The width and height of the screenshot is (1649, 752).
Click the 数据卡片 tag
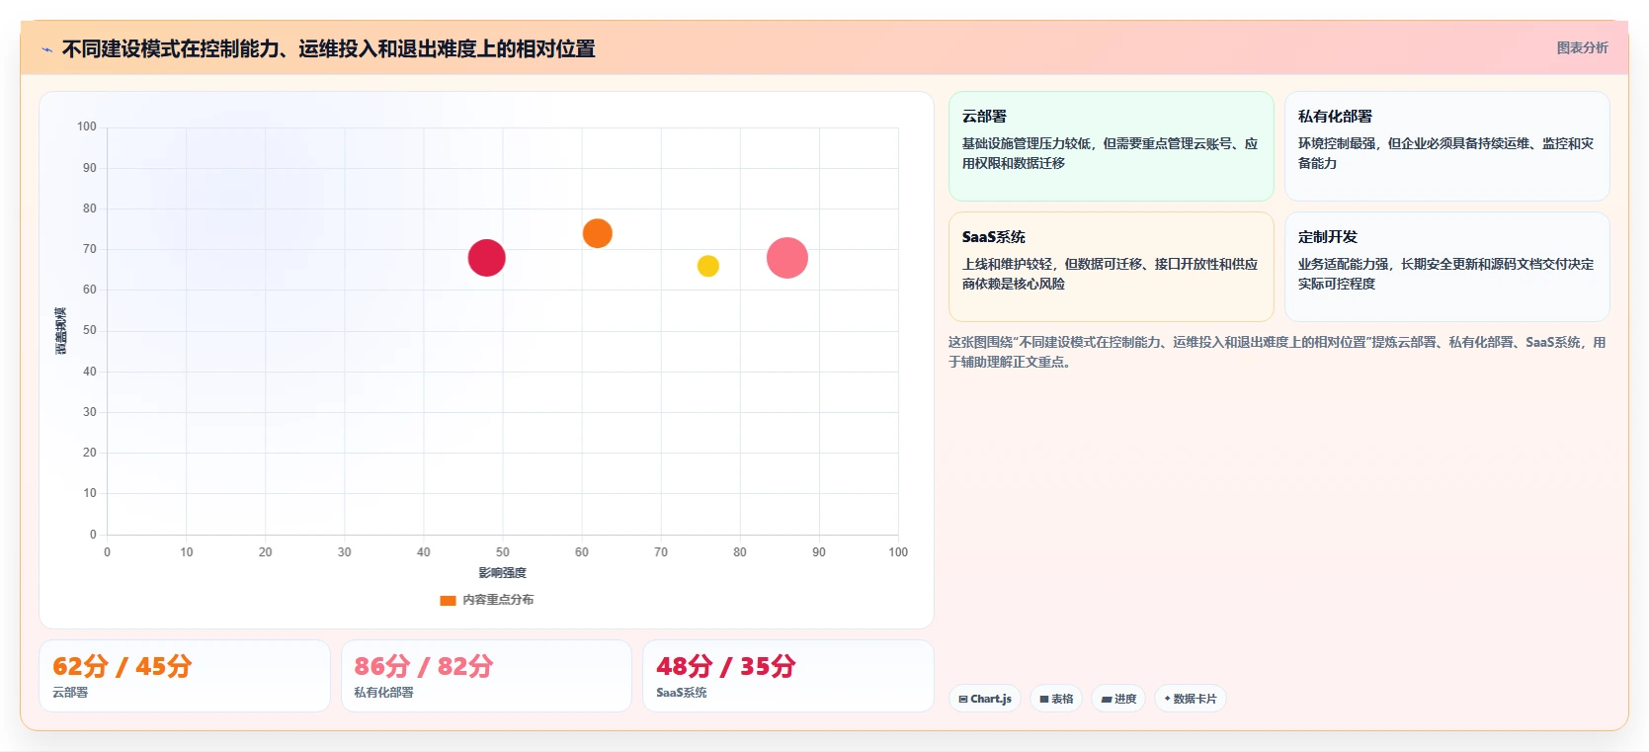1190,699
